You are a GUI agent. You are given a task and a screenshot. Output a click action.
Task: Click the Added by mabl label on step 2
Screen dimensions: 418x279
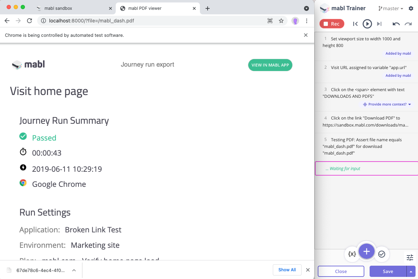398,75
